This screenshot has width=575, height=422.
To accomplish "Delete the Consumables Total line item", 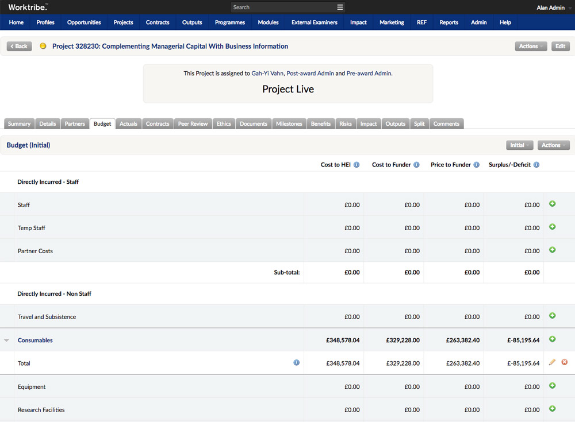I will [x=565, y=362].
